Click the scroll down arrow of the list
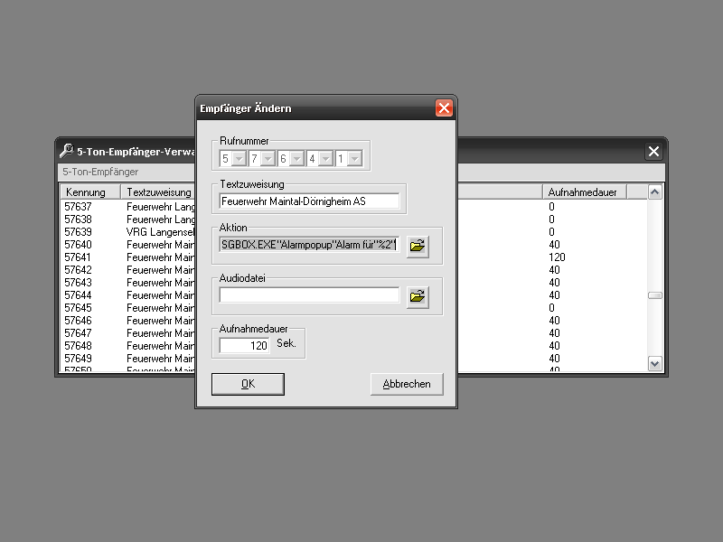Image resolution: width=723 pixels, height=542 pixels. pyautogui.click(x=655, y=363)
